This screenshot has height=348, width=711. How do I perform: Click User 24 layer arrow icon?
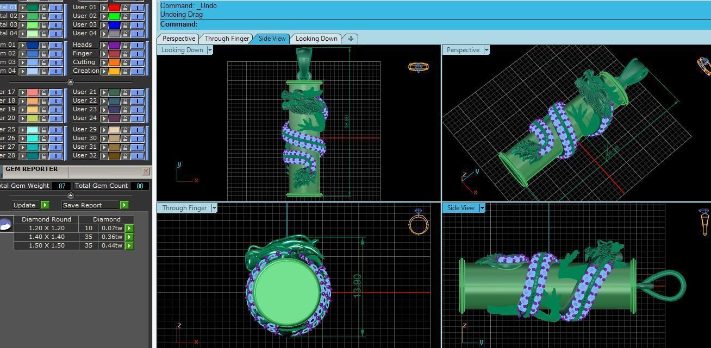point(104,118)
